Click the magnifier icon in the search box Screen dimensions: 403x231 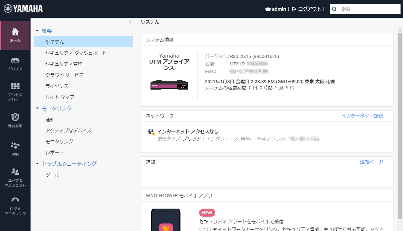[334, 9]
